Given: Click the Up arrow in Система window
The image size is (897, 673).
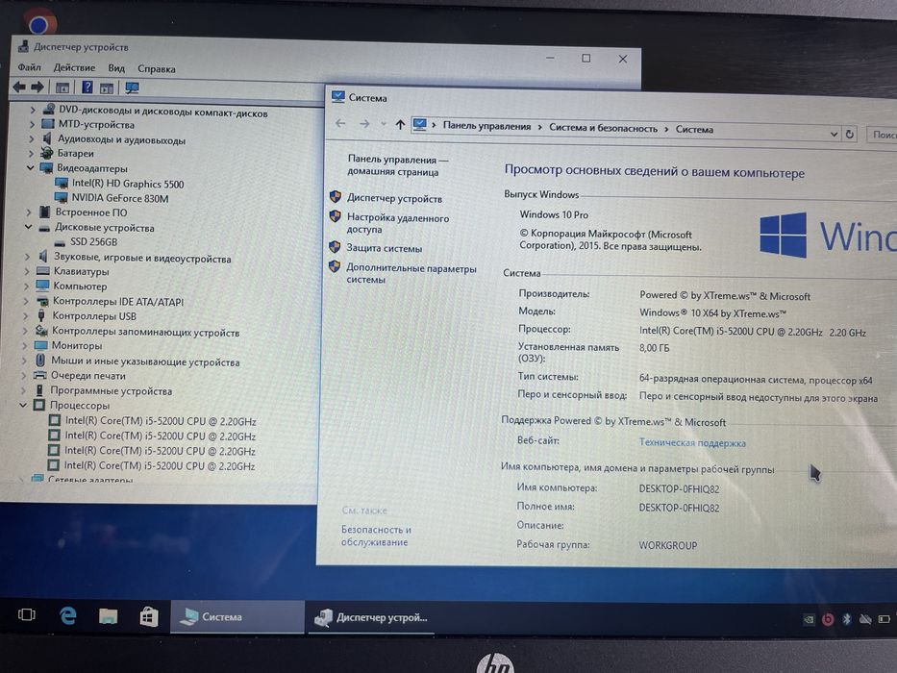Looking at the screenshot, I should click(x=400, y=124).
